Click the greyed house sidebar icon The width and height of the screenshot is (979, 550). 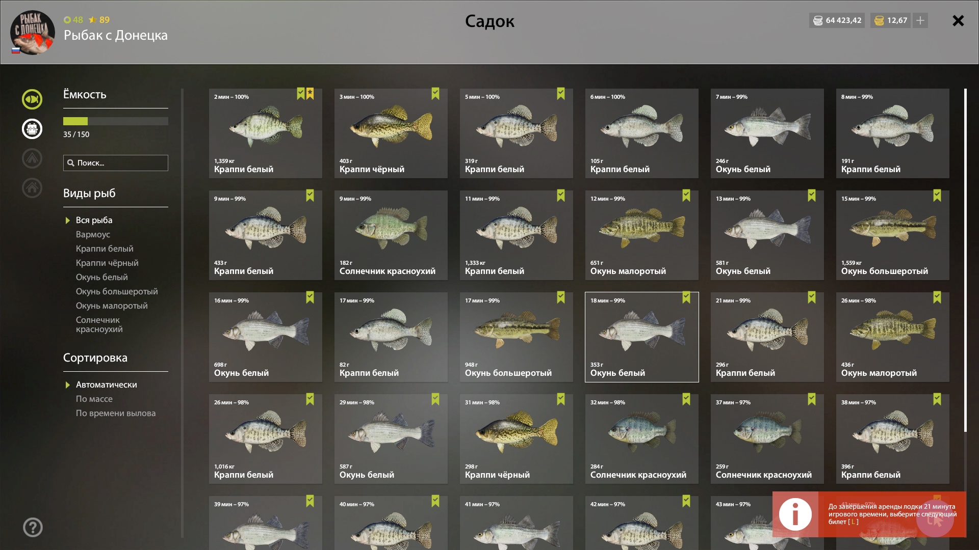(32, 188)
